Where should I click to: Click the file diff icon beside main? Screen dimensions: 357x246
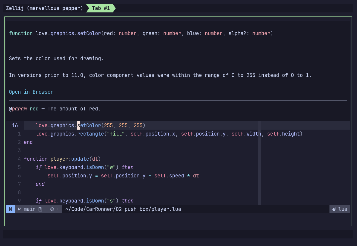click(40, 209)
